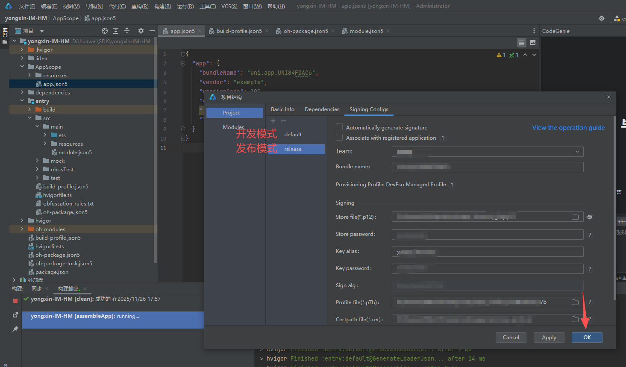Open the 构建(B) menu
The image size is (626, 367).
(162, 6)
